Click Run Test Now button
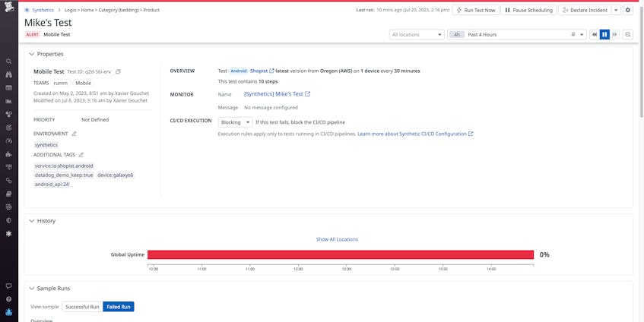The height and width of the screenshot is (322, 644). coord(476,11)
